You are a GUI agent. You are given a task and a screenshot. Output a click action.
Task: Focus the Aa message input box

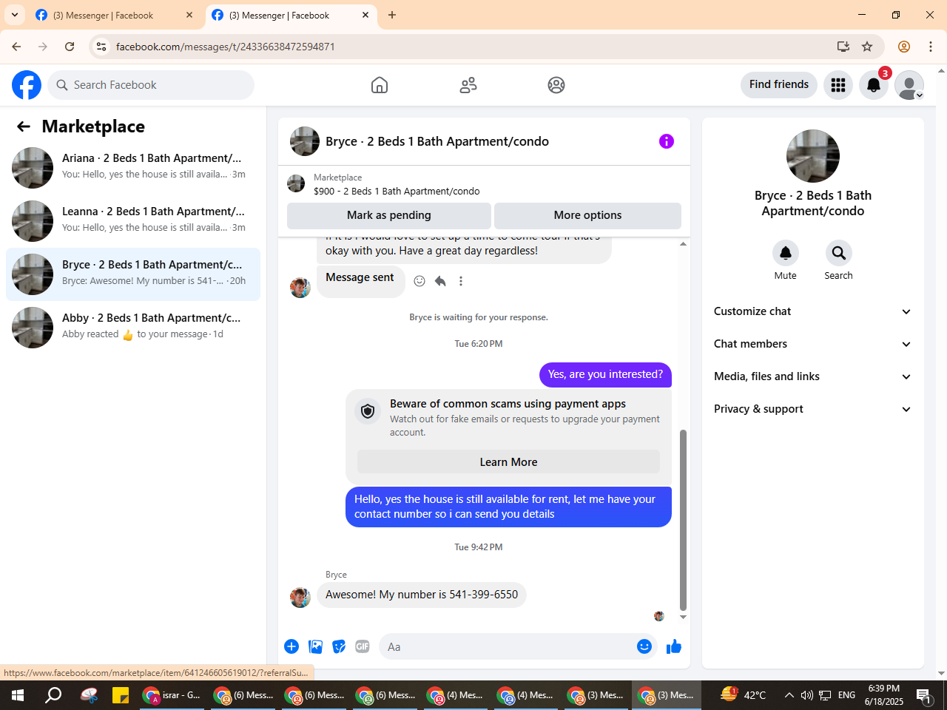(508, 646)
